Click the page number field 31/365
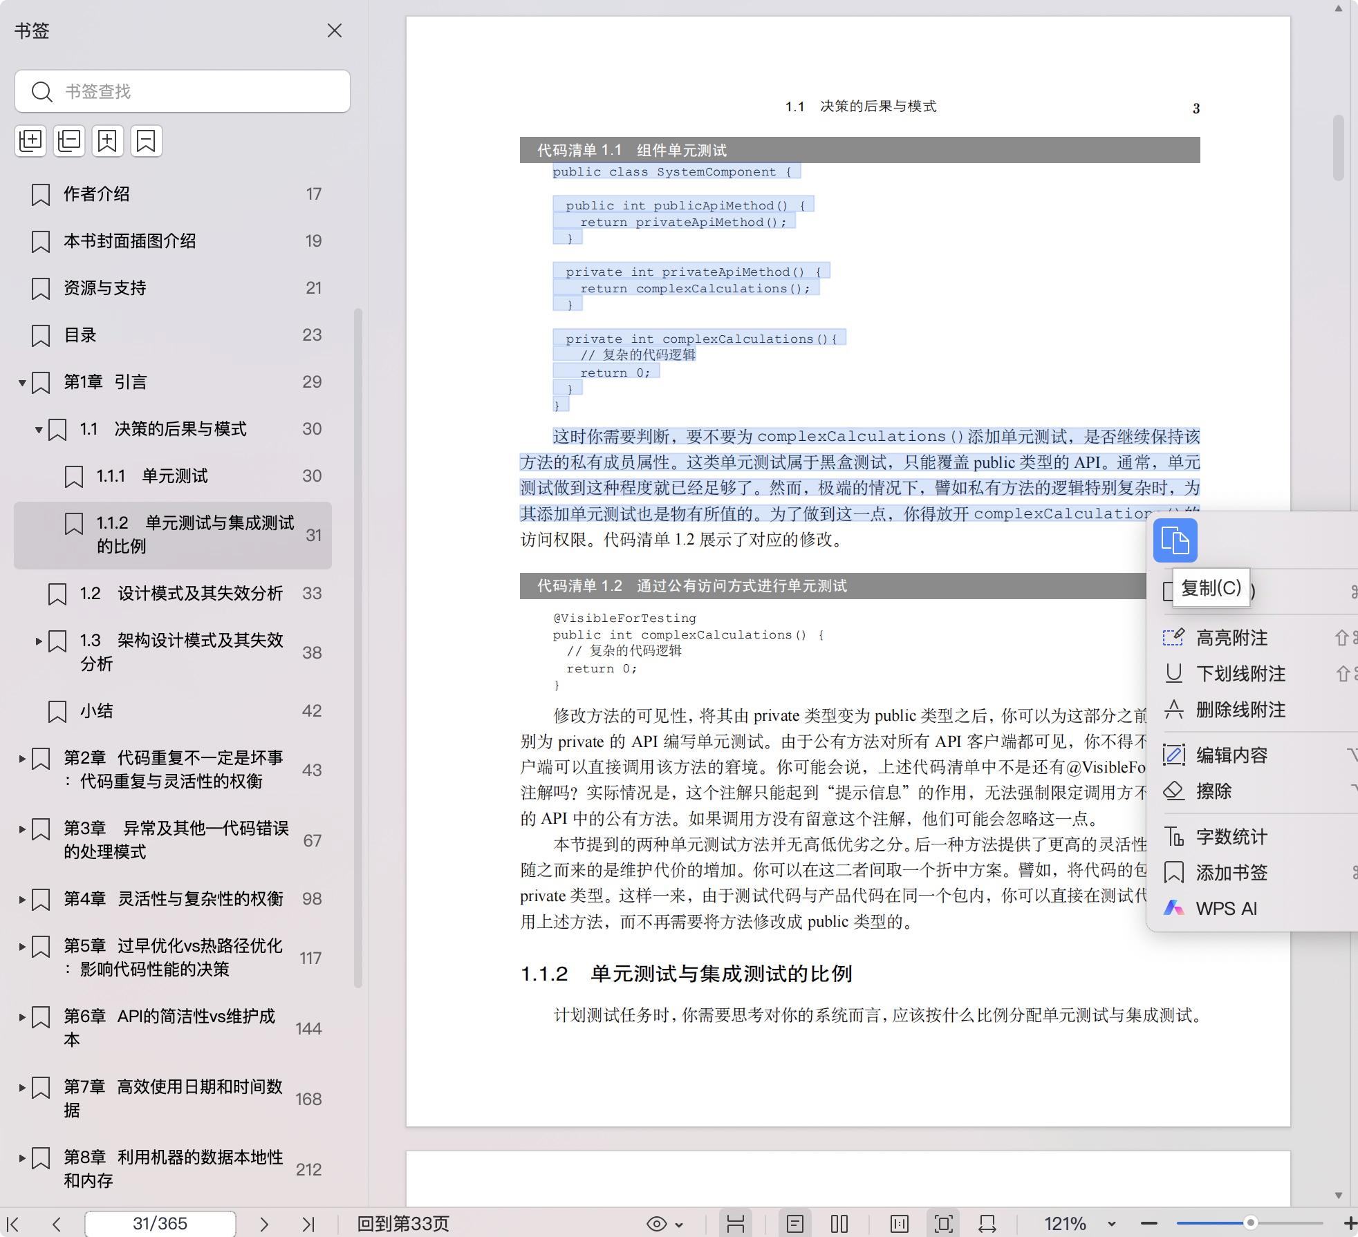The width and height of the screenshot is (1358, 1237). tap(160, 1224)
